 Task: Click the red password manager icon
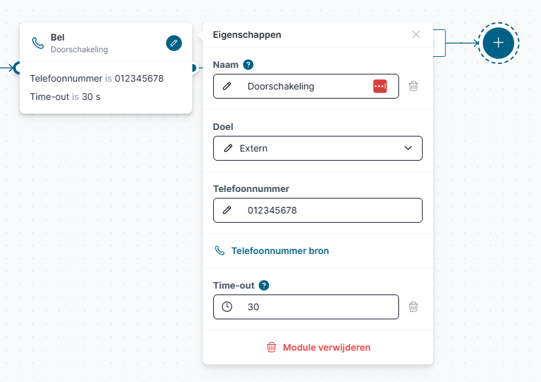coord(380,86)
